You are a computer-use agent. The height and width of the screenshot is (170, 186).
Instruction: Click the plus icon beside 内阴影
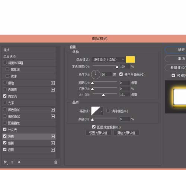(53, 90)
